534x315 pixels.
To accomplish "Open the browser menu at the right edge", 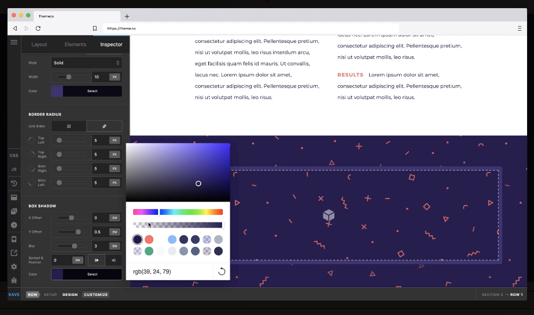I will pyautogui.click(x=520, y=28).
